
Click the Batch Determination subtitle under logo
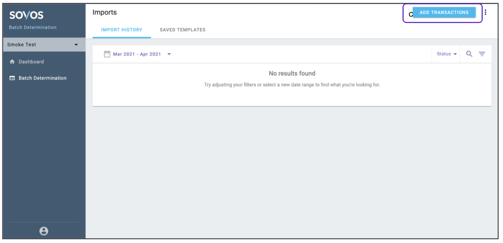pyautogui.click(x=32, y=27)
